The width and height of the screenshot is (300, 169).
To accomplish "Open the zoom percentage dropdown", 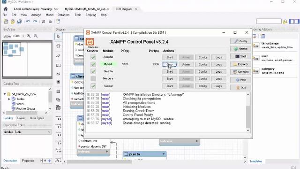I will point(23,36).
